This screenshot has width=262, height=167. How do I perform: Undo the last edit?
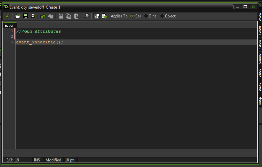point(43,16)
